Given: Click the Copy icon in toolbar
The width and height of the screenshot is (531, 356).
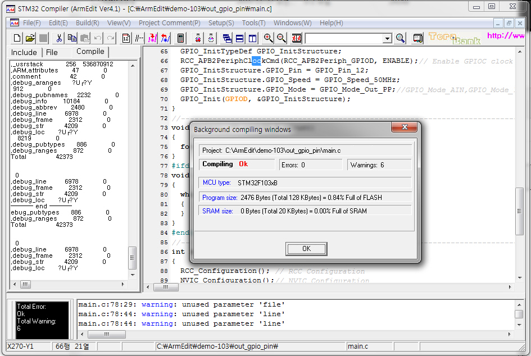Looking at the screenshot, I should (72, 38).
